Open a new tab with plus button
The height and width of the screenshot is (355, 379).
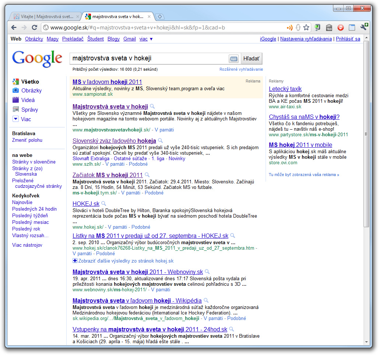160,17
